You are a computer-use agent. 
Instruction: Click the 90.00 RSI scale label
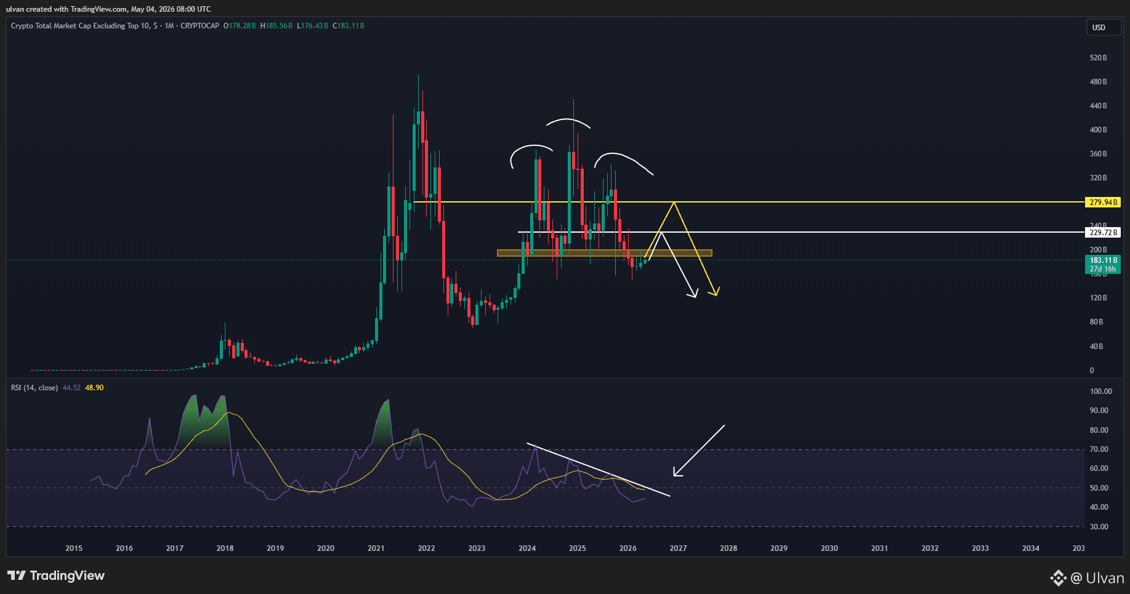[x=1099, y=411]
